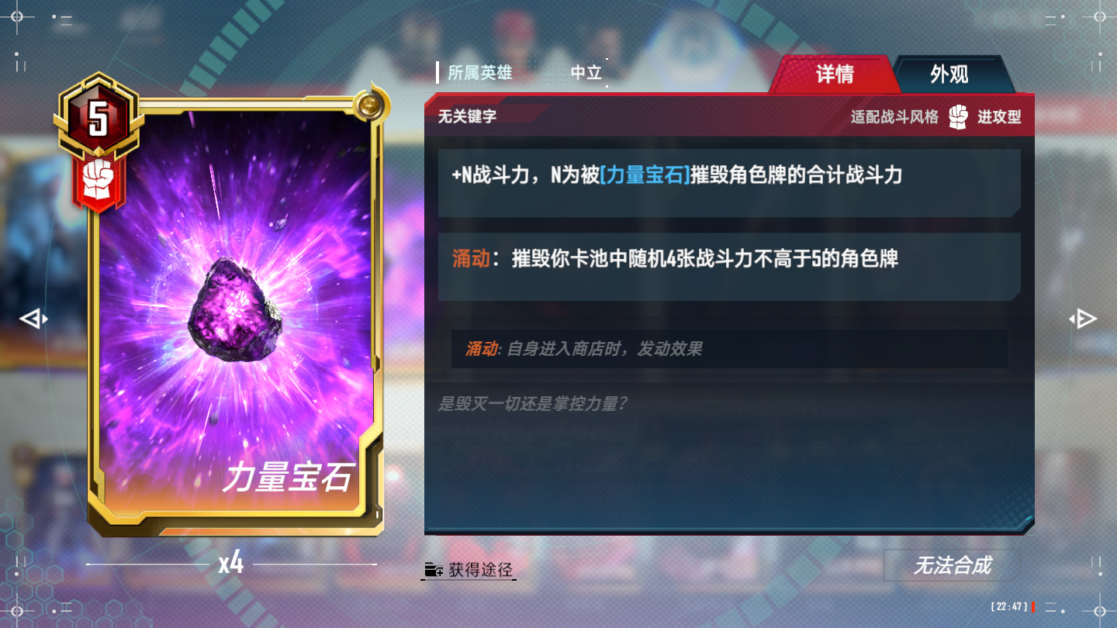Go to next card with right arrow
The image size is (1117, 628).
tap(1083, 319)
